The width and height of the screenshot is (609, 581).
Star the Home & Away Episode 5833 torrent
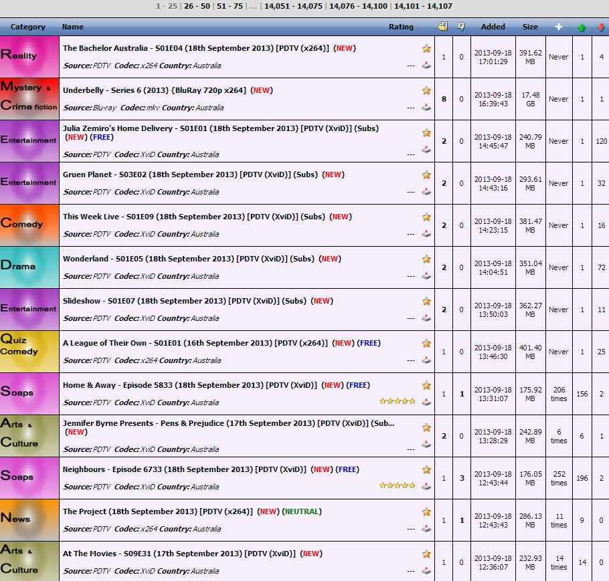click(x=426, y=385)
